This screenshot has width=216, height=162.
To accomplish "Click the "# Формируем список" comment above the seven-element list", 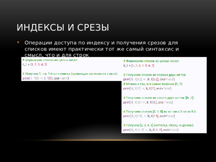I will tap(151, 61).
